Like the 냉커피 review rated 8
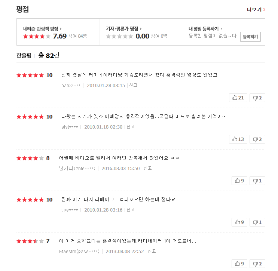Image resolution: width=278 pixels, height=271 pixels. pos(239,181)
